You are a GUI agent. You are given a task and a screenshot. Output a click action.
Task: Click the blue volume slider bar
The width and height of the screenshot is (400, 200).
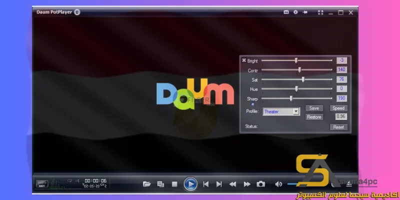coord(293,184)
